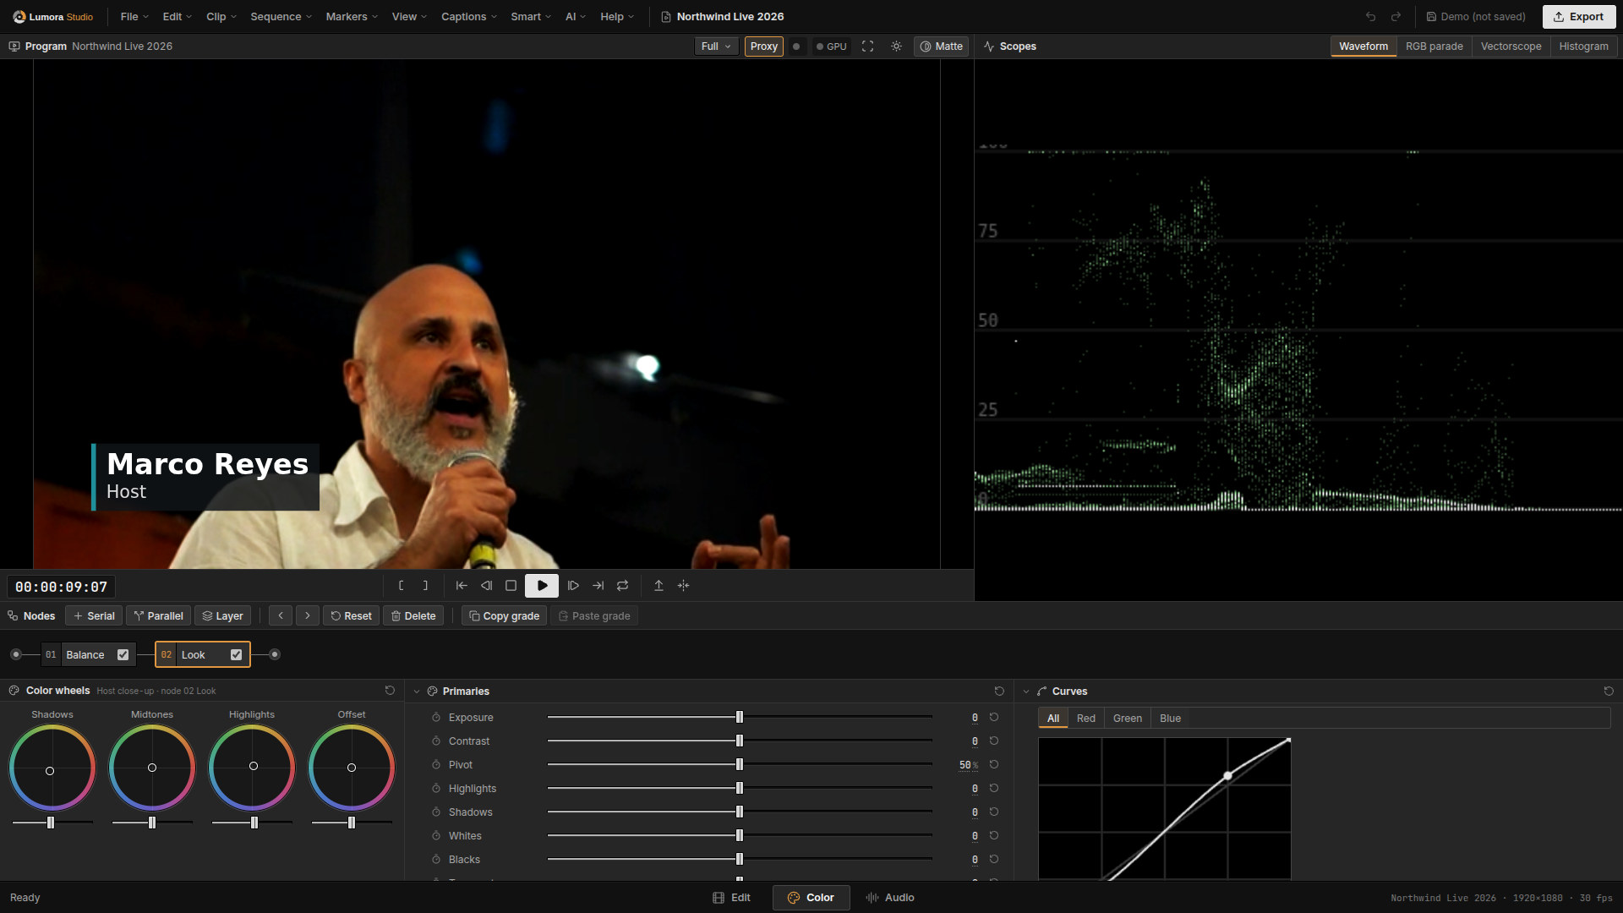Open the Full resolution dropdown
1623x913 pixels.
point(716,46)
